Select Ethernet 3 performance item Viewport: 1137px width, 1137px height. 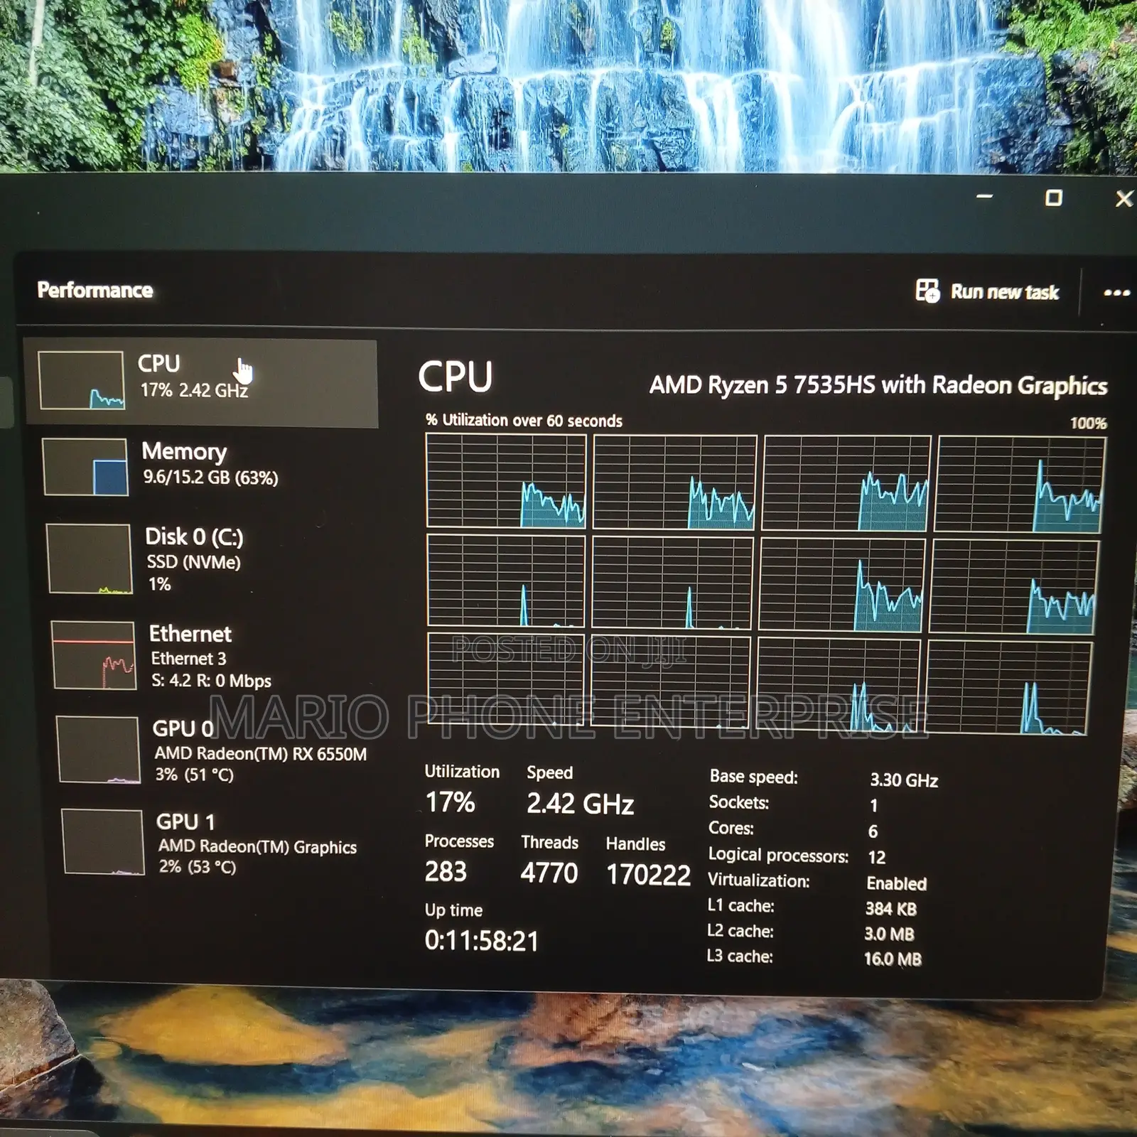[x=208, y=655]
